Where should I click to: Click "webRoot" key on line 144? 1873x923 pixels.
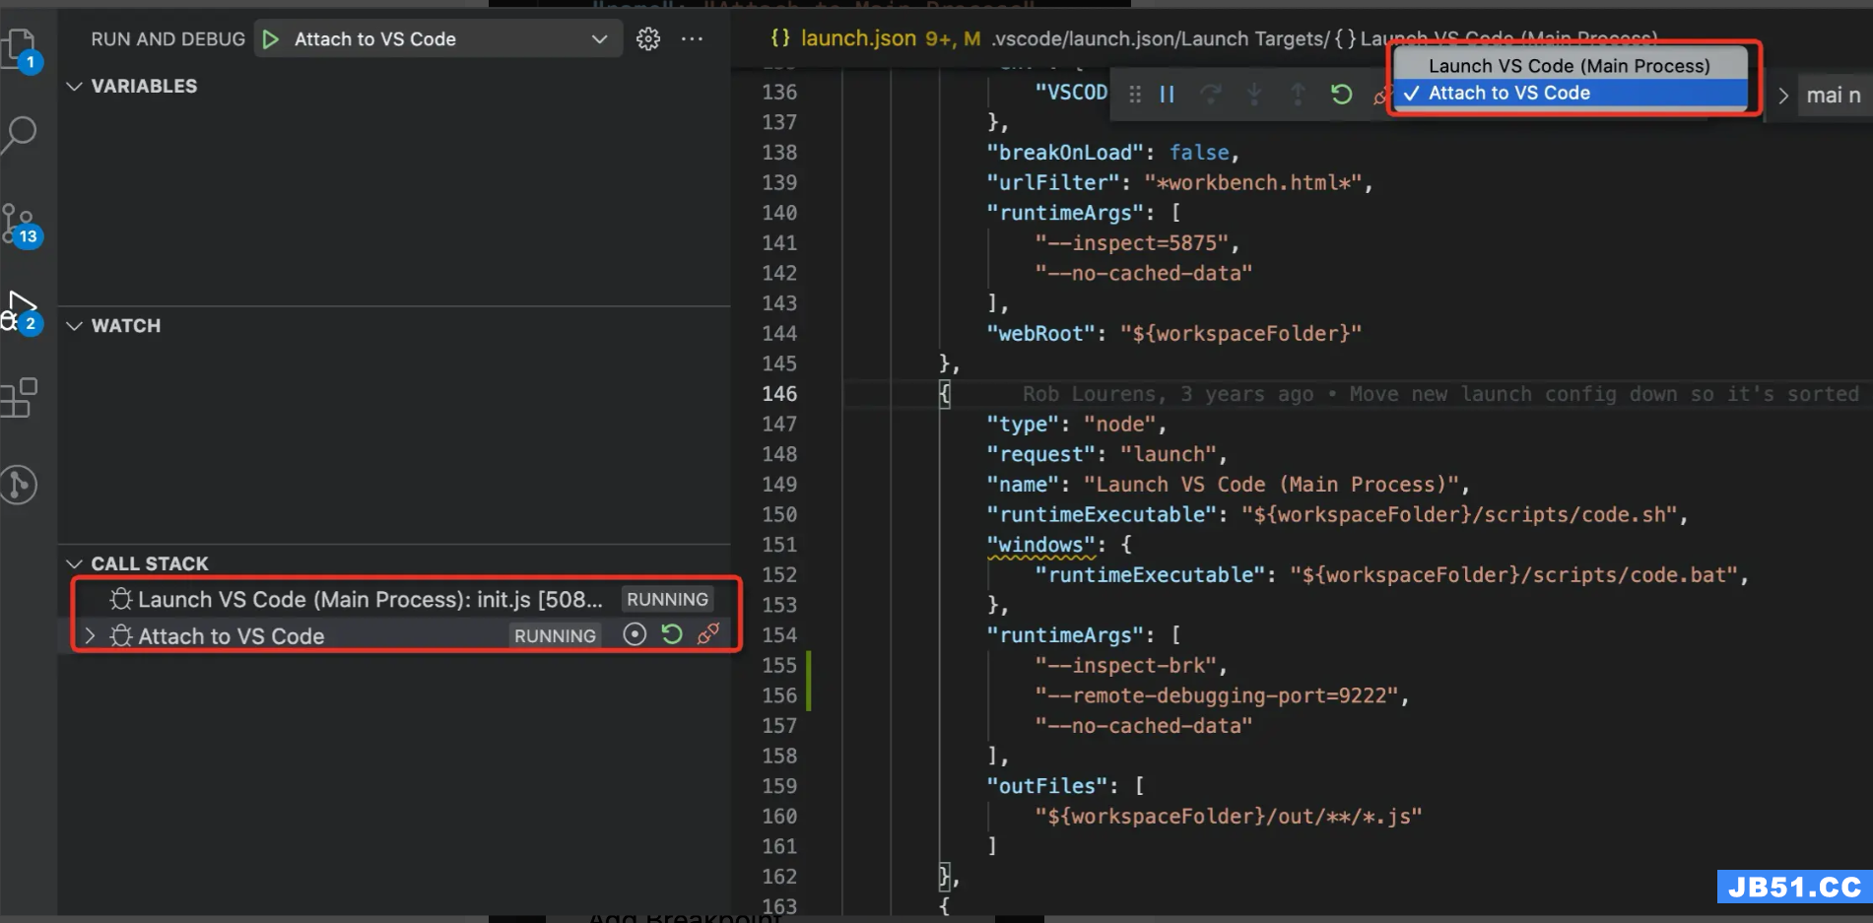(x=1040, y=334)
